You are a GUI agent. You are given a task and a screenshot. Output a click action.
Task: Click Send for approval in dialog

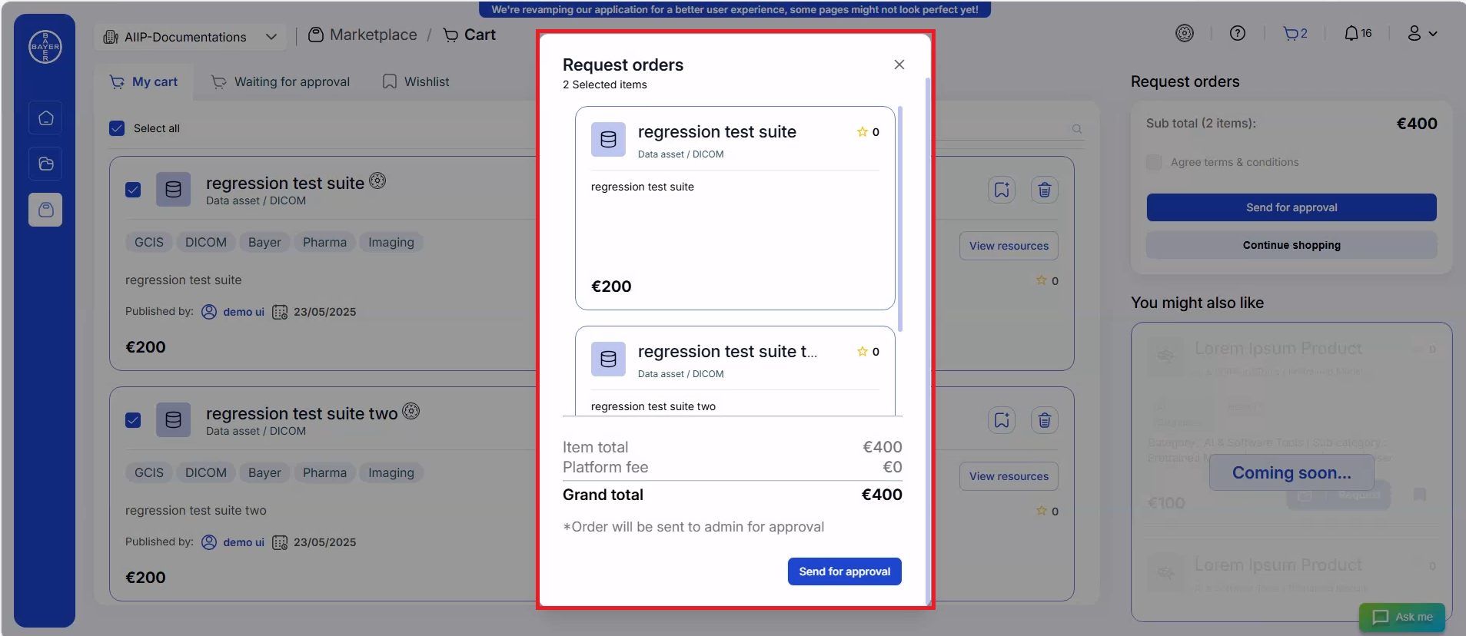pyautogui.click(x=844, y=571)
